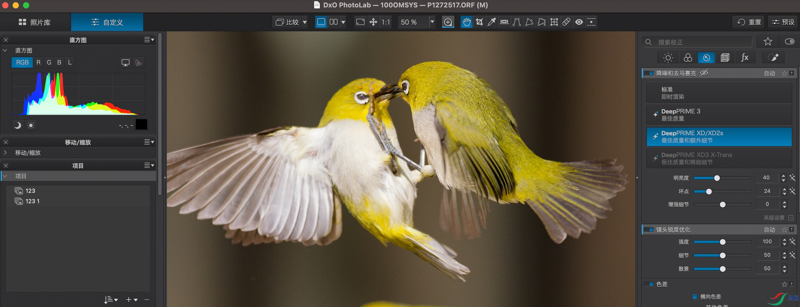Open the fx effects palette
800x307 pixels.
tap(745, 58)
